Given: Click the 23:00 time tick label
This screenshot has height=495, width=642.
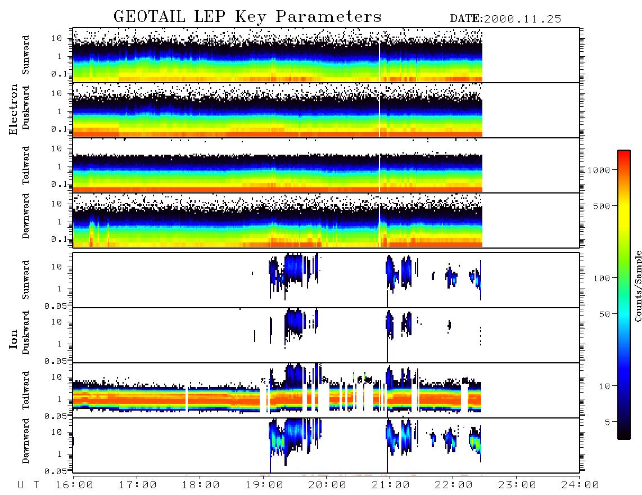Looking at the screenshot, I should 518,485.
